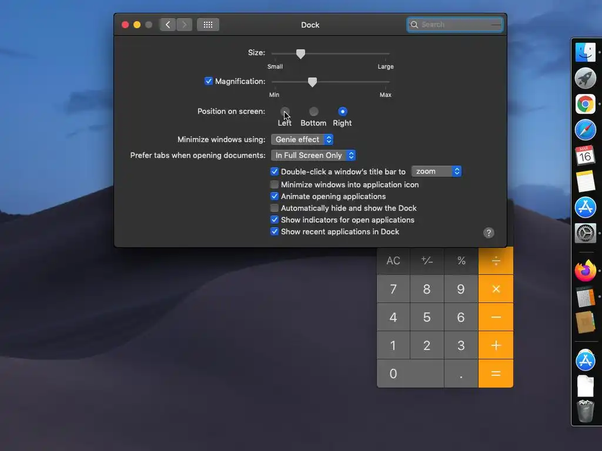602x451 pixels.
Task: Launch Launchpad rocket icon in Dock
Action: tap(585, 78)
